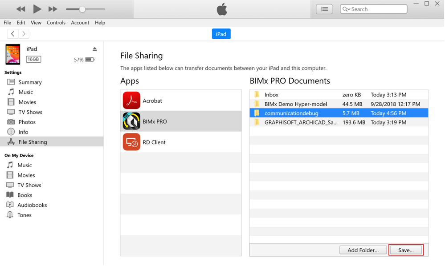The width and height of the screenshot is (445, 266).
Task: Click the fast-forward button
Action: (53, 9)
